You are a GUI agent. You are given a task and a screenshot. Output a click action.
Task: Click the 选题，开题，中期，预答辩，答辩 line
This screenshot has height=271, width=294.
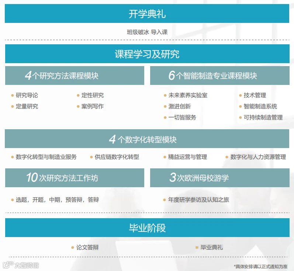pos(57,200)
